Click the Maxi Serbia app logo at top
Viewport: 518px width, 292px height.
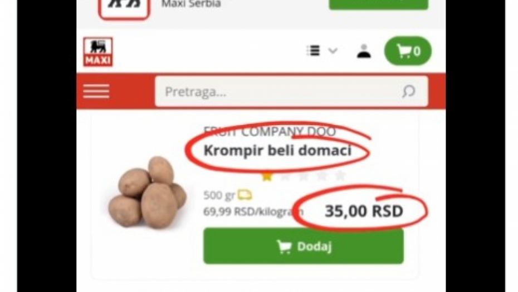124,7
